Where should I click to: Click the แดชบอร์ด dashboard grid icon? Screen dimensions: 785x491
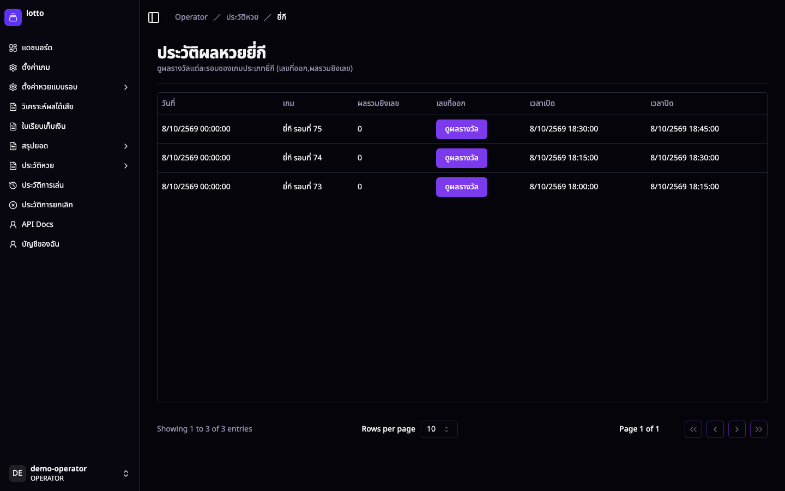click(x=13, y=48)
